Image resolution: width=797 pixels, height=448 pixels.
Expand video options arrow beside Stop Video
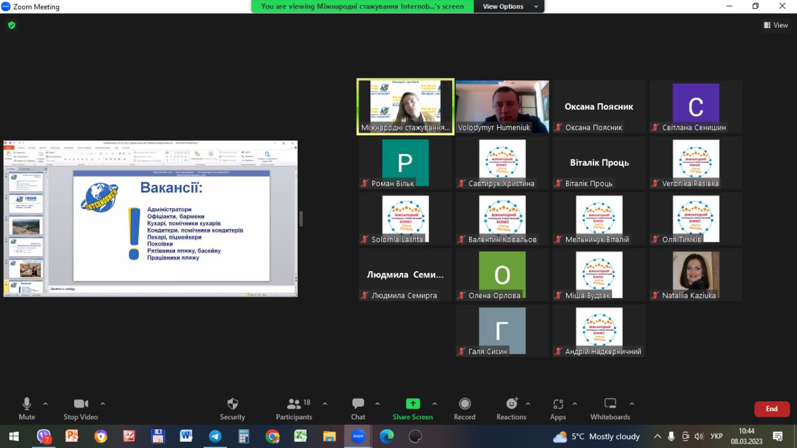103,404
